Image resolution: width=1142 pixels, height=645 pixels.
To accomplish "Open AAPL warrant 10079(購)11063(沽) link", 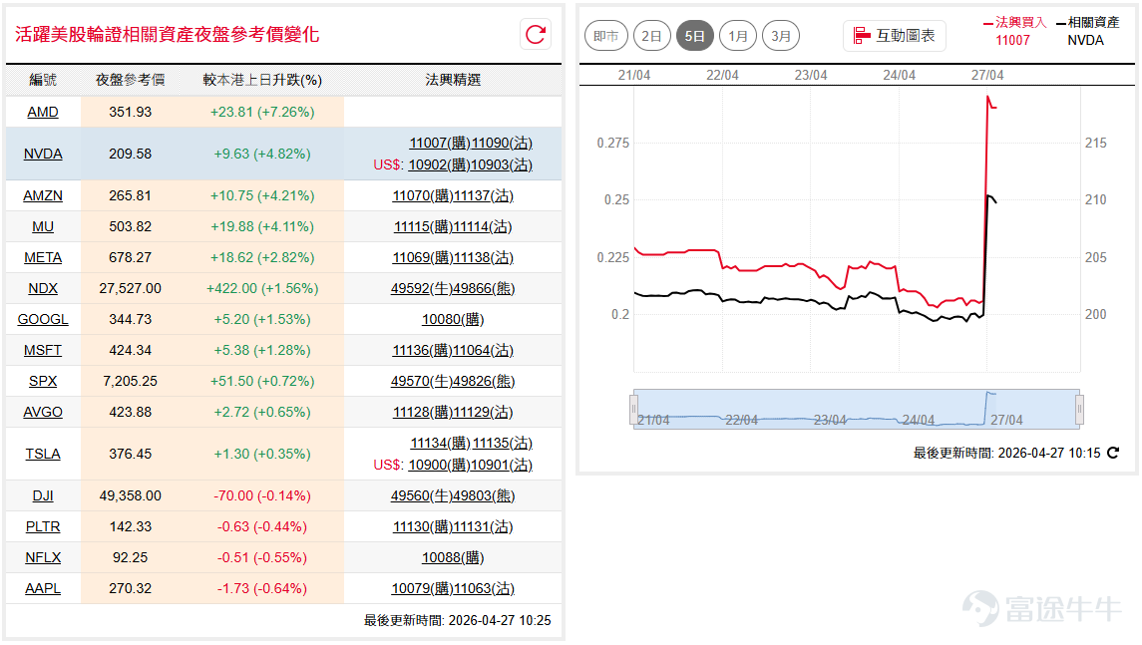I will 453,588.
